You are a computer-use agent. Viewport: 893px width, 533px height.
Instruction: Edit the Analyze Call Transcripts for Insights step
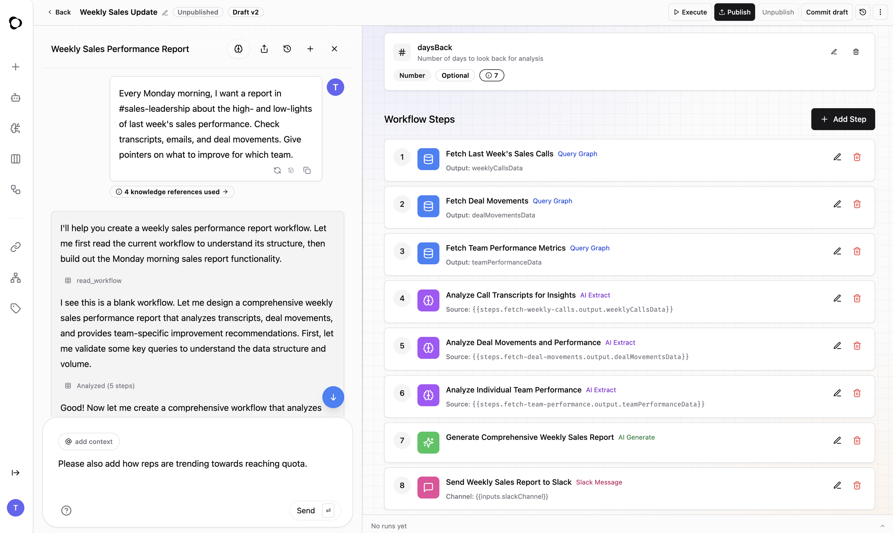[837, 298]
